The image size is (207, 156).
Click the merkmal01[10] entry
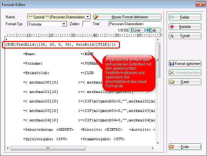(x=41, y=92)
